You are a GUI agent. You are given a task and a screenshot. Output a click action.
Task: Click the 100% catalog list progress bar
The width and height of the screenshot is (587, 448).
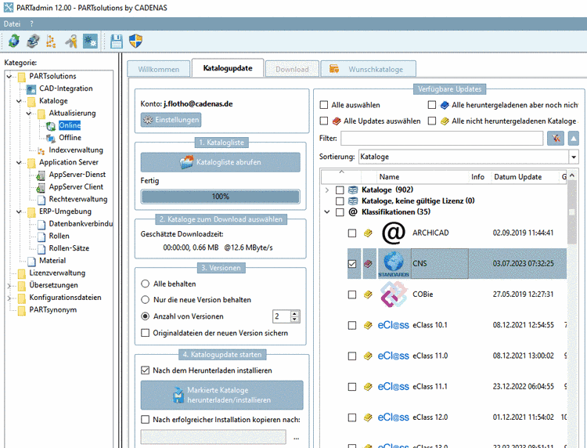coord(221,197)
